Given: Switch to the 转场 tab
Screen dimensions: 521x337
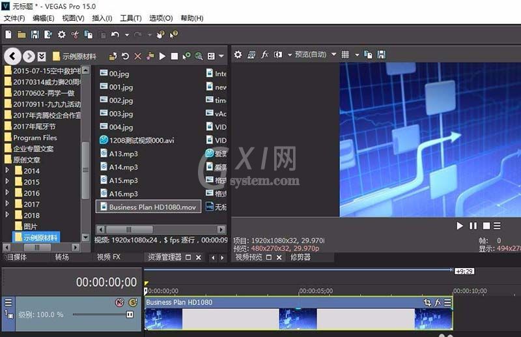Looking at the screenshot, I should pyautogui.click(x=62, y=257).
